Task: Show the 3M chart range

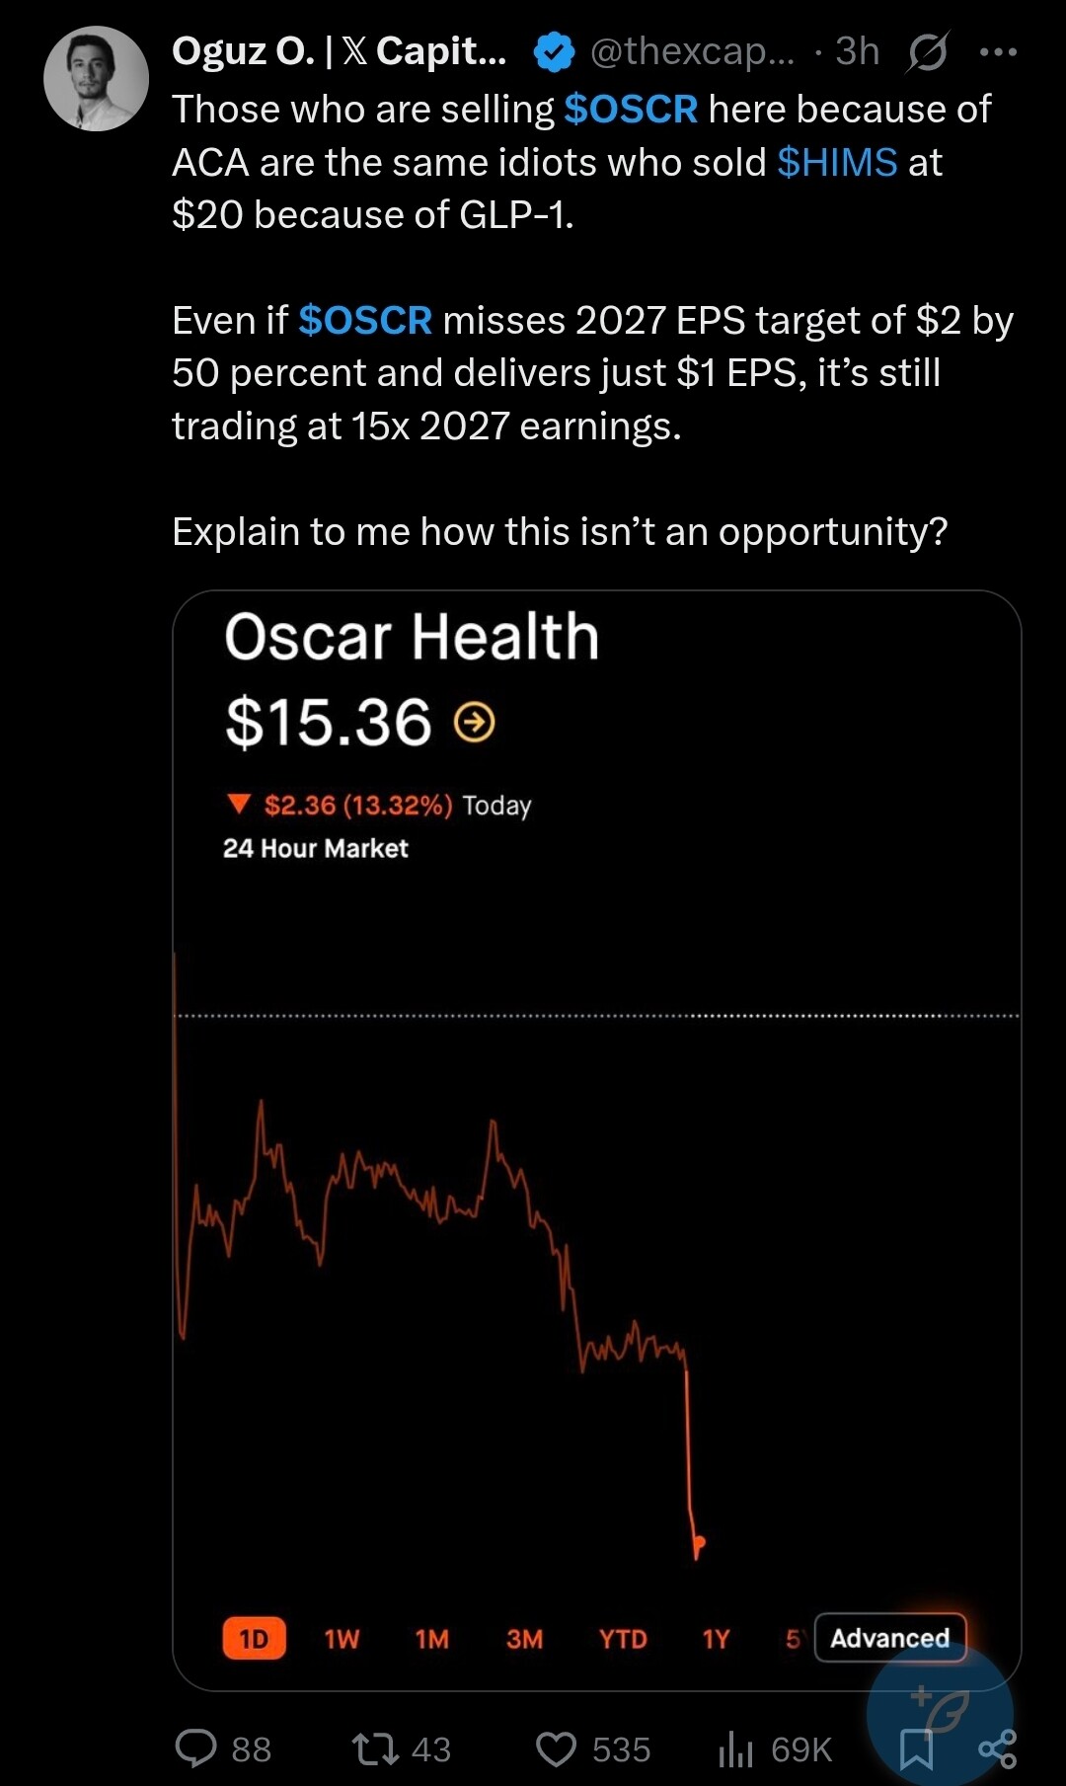Action: pos(524,1639)
